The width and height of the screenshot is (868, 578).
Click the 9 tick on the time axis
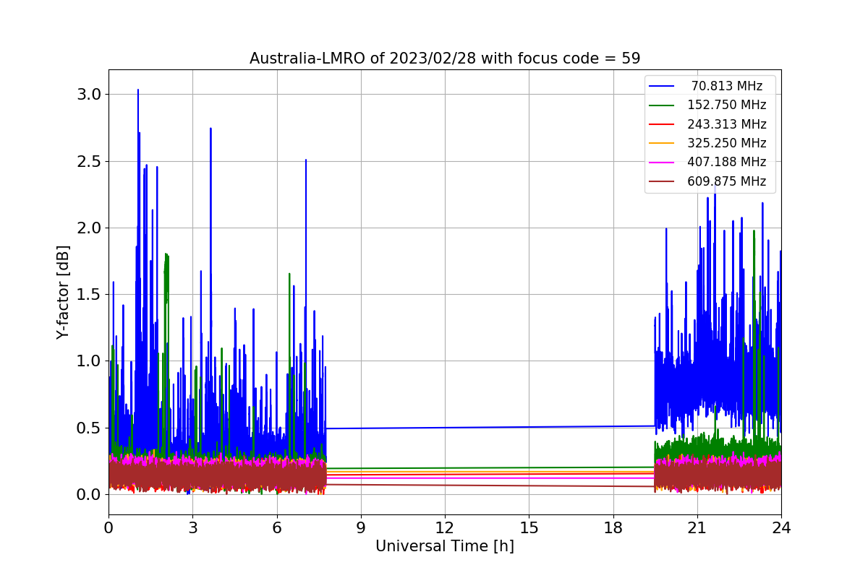(361, 527)
